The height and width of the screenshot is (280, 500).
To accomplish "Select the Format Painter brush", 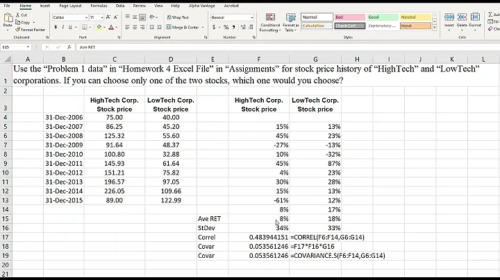I will click(x=18, y=30).
